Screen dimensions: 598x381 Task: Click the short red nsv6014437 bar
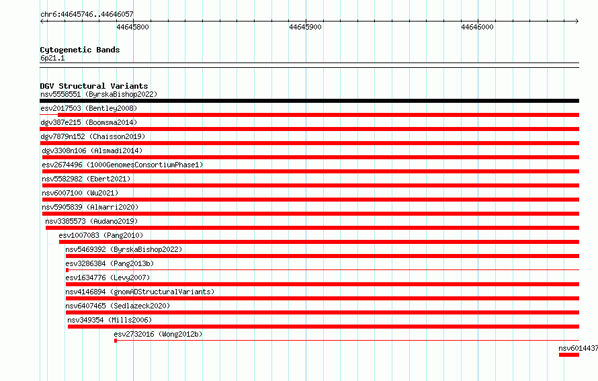click(x=569, y=355)
